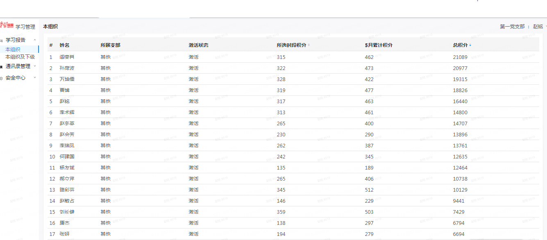Image resolution: width=547 pixels, height=240 pixels.
Task: Click total score 14707
Action: click(x=460, y=124)
